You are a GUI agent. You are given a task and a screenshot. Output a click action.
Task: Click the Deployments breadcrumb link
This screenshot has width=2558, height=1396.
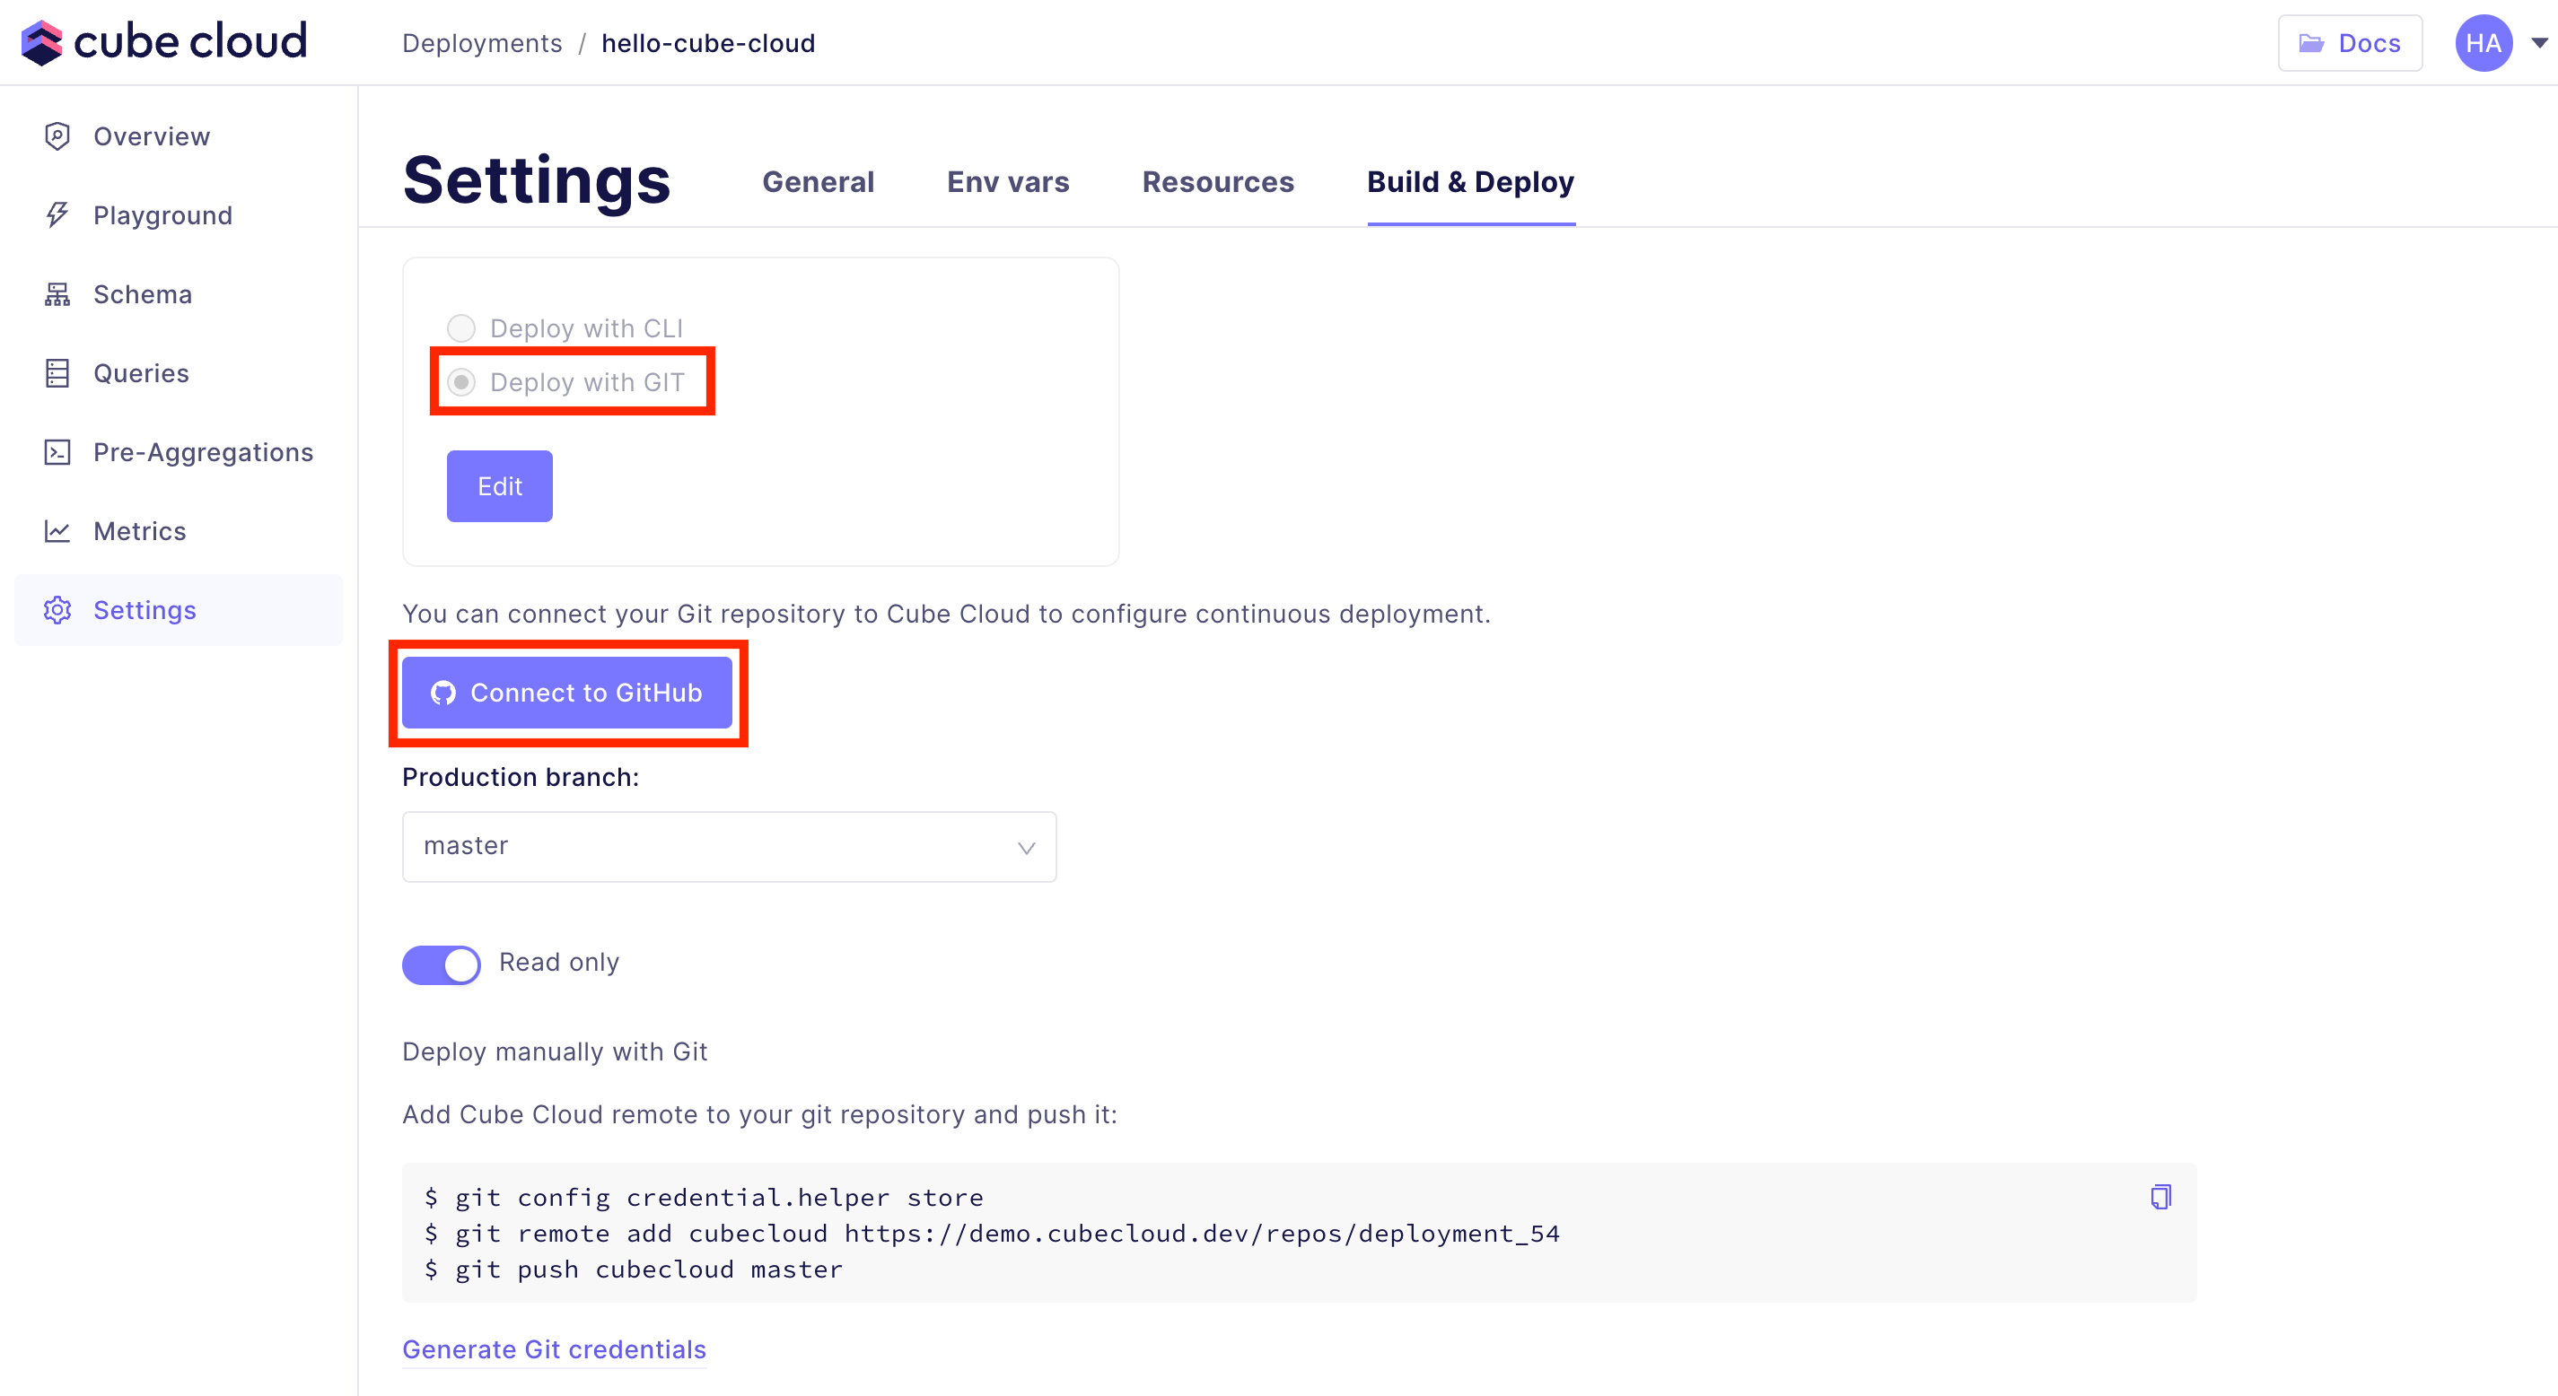[482, 43]
